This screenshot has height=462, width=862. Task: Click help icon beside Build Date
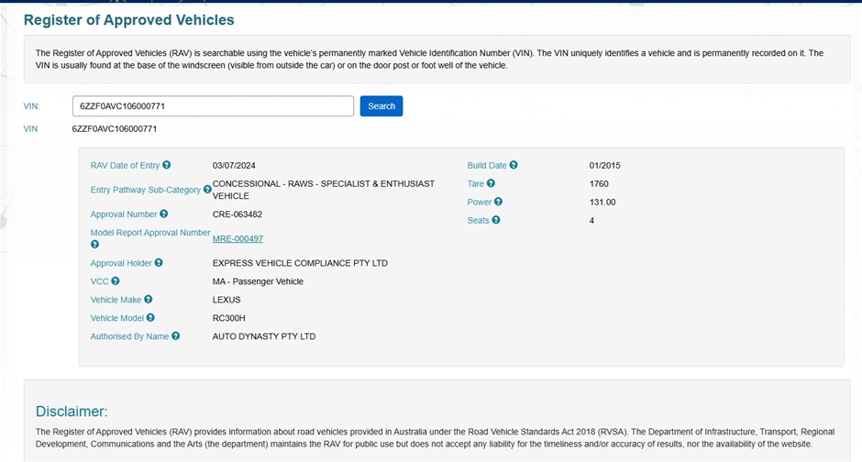[514, 166]
